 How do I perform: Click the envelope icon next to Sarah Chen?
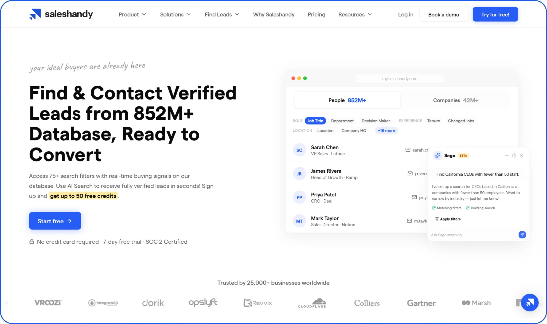click(x=408, y=150)
